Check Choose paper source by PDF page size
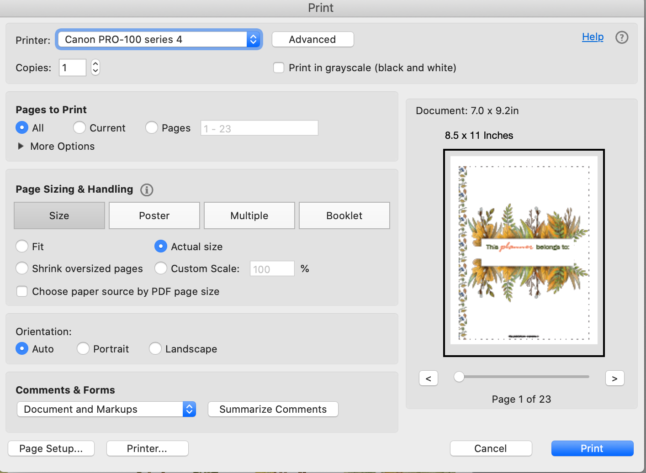This screenshot has height=473, width=646. coord(22,291)
